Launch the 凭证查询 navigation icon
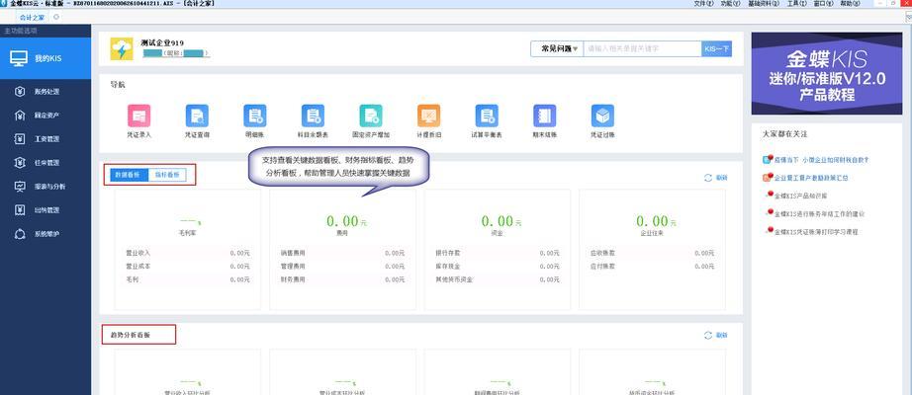The width and height of the screenshot is (912, 395). (197, 117)
